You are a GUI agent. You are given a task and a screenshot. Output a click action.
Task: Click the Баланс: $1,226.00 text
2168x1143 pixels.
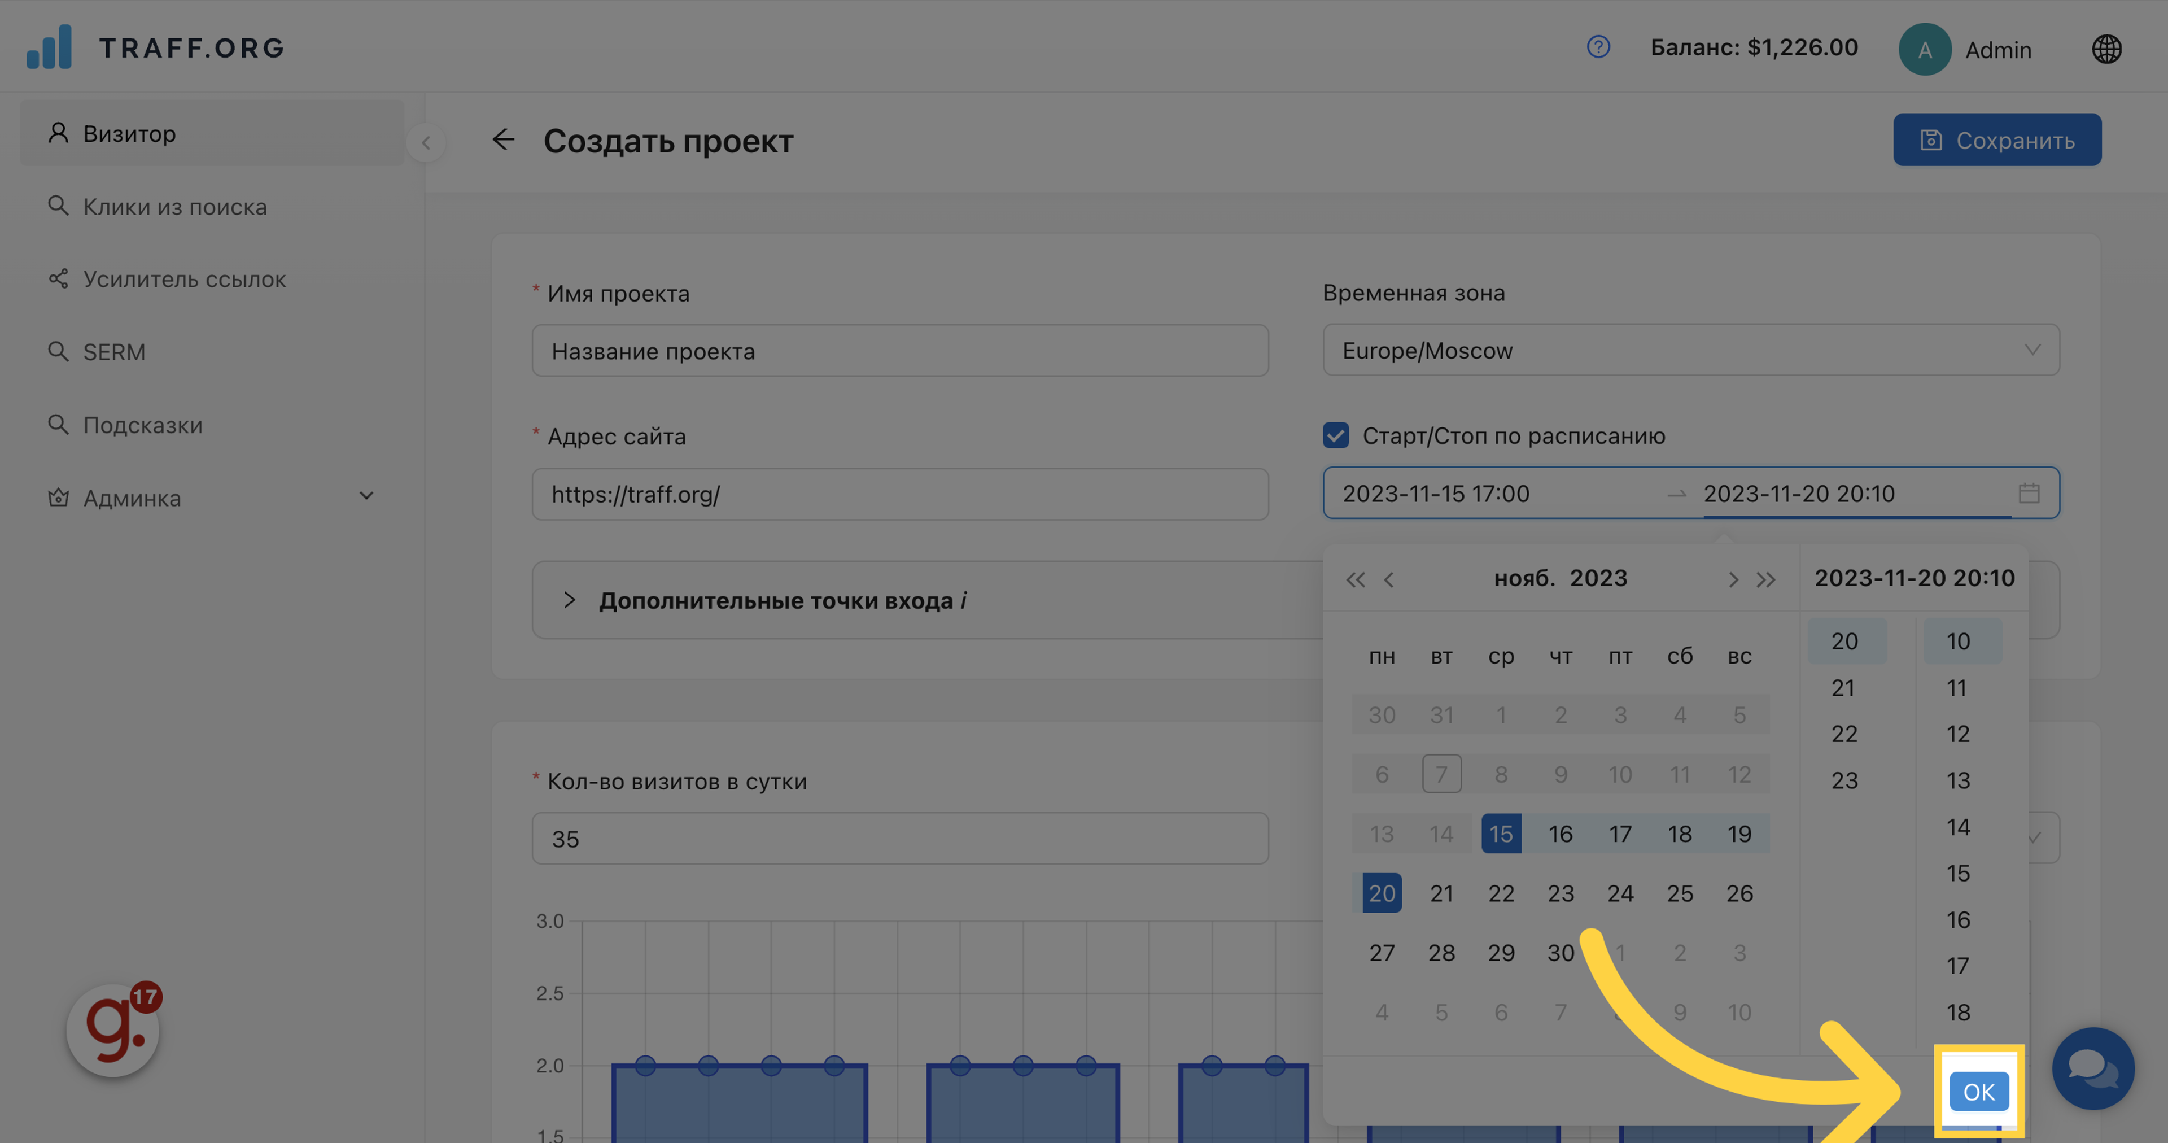coord(1754,47)
